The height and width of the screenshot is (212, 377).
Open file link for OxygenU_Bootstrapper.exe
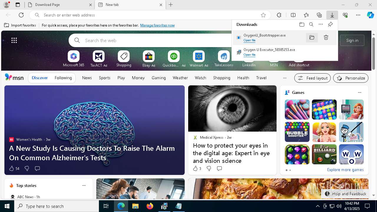coord(249,40)
